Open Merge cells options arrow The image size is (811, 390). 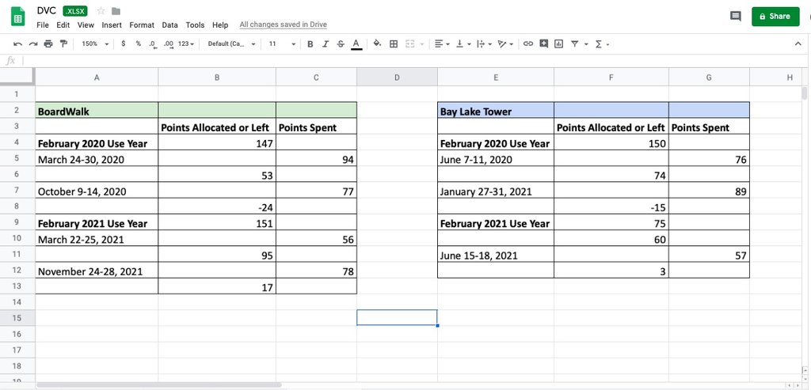point(421,44)
